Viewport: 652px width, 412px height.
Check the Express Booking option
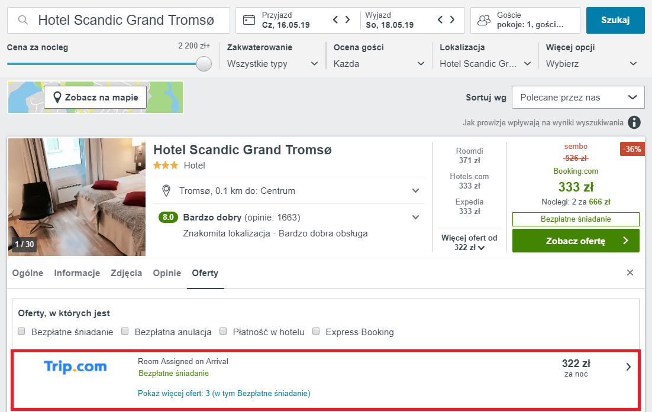tap(316, 332)
